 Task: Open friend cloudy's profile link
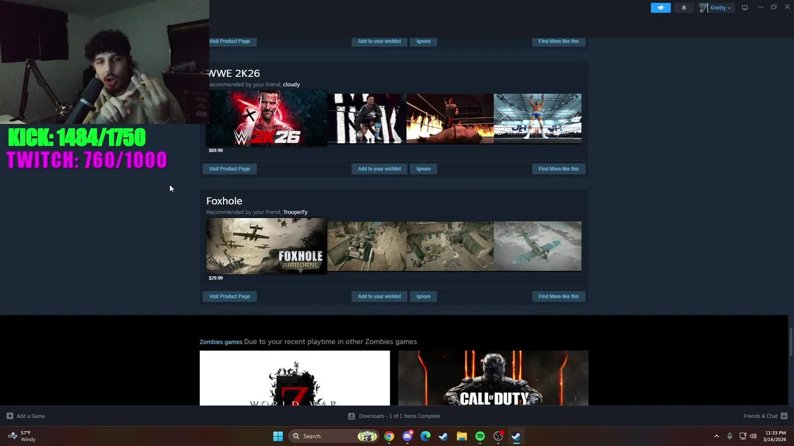coord(291,84)
